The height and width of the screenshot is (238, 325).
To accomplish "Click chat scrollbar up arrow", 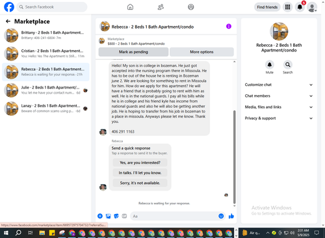I will (x=234, y=62).
